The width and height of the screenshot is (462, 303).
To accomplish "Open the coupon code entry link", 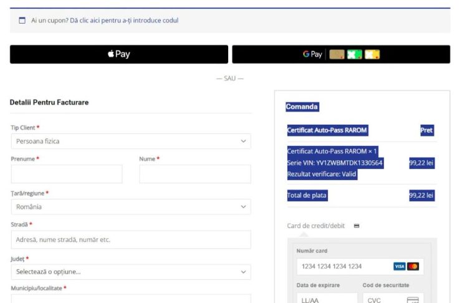I will click(x=124, y=21).
